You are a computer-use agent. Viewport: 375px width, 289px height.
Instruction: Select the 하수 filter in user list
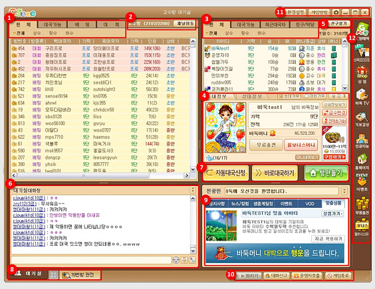(x=261, y=33)
